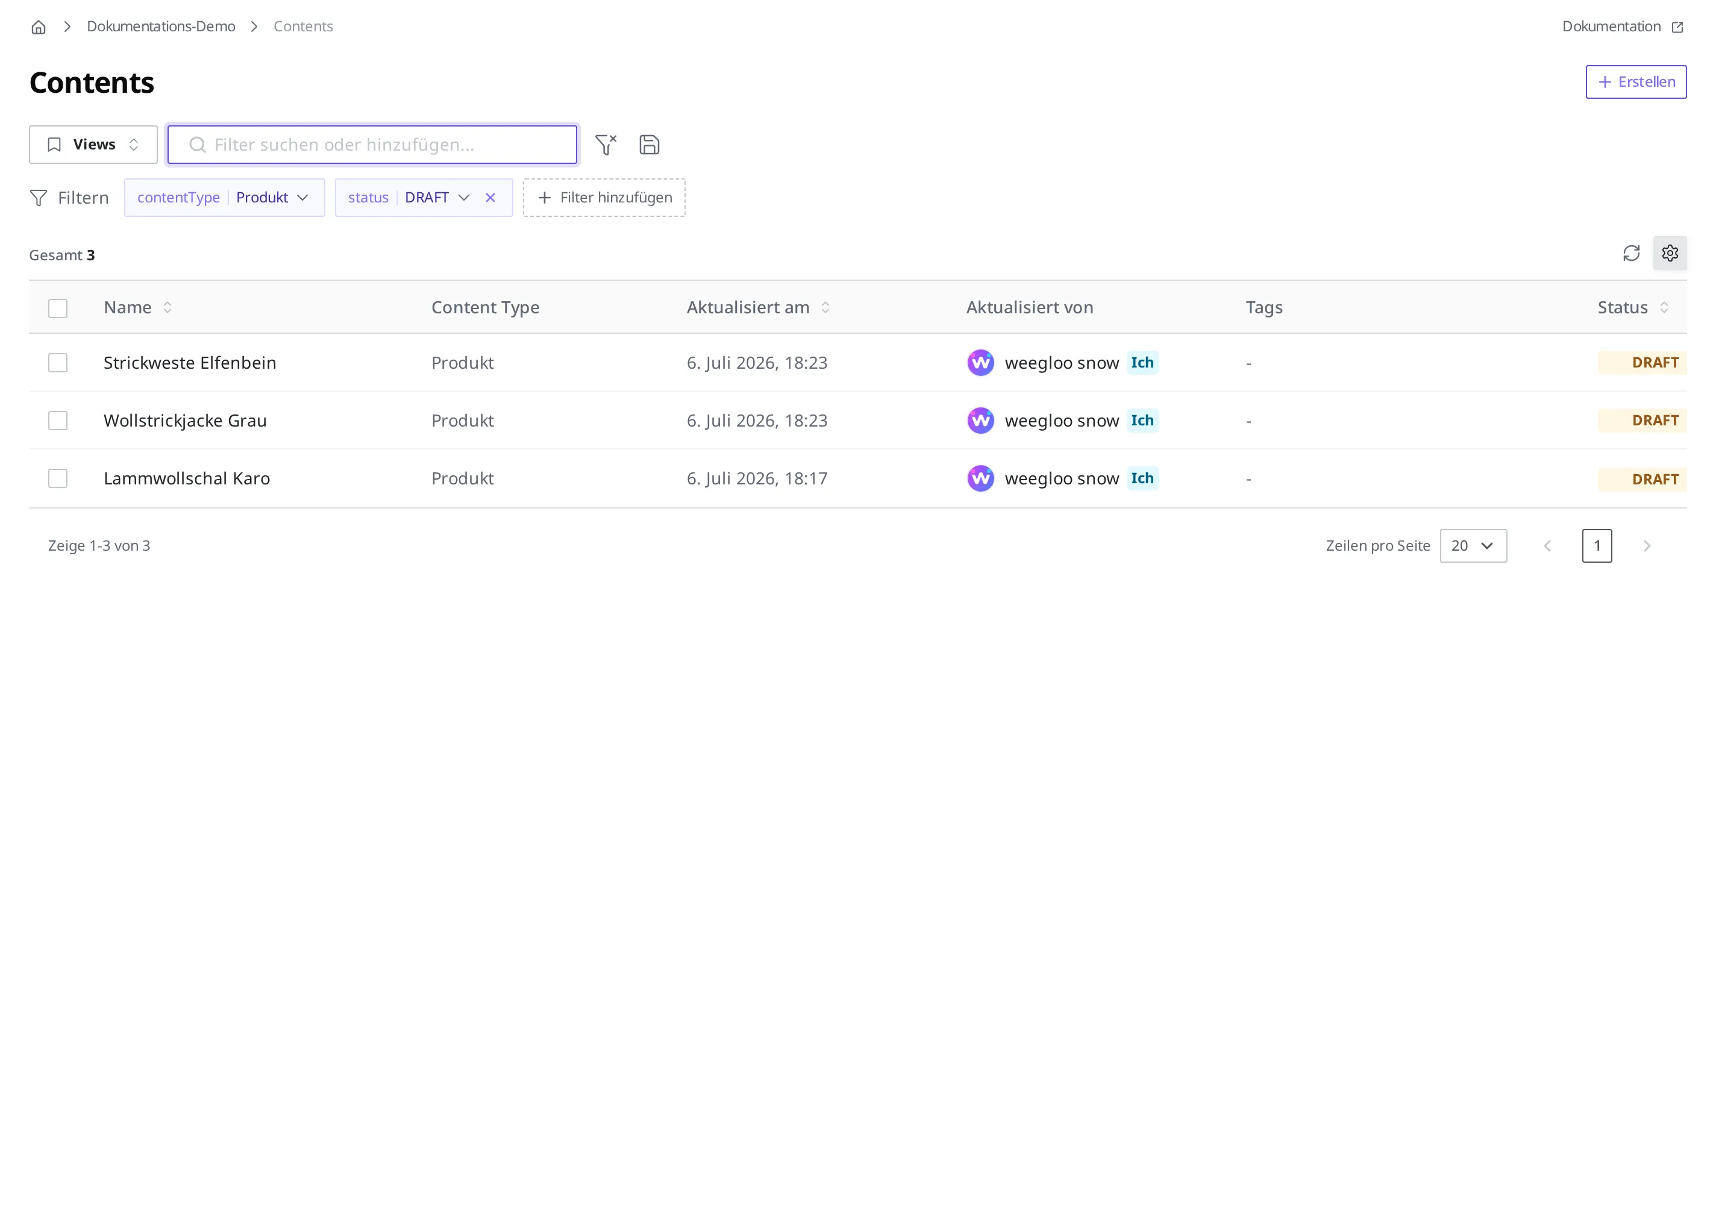Open the Views dropdown
The height and width of the screenshot is (1205, 1716).
(93, 144)
